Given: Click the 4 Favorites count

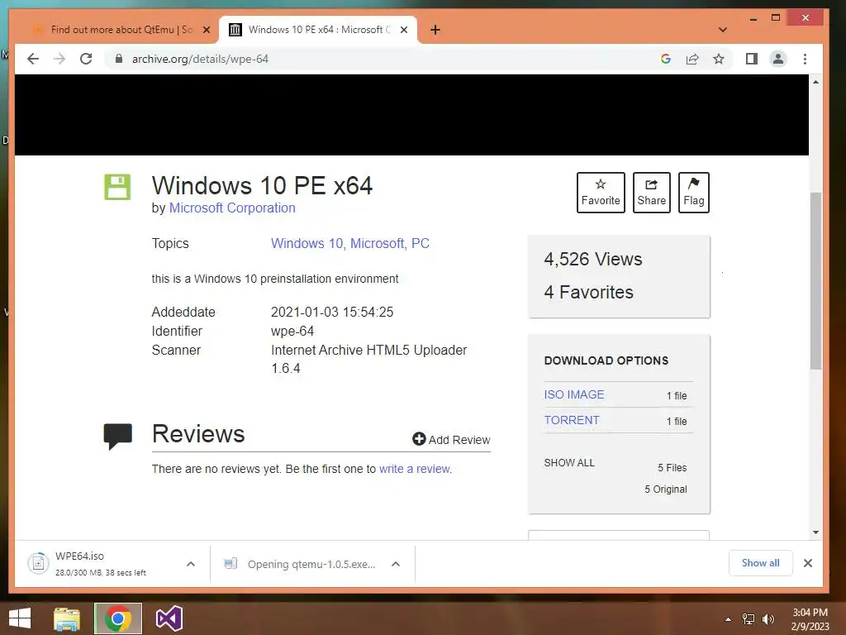Looking at the screenshot, I should pyautogui.click(x=588, y=292).
